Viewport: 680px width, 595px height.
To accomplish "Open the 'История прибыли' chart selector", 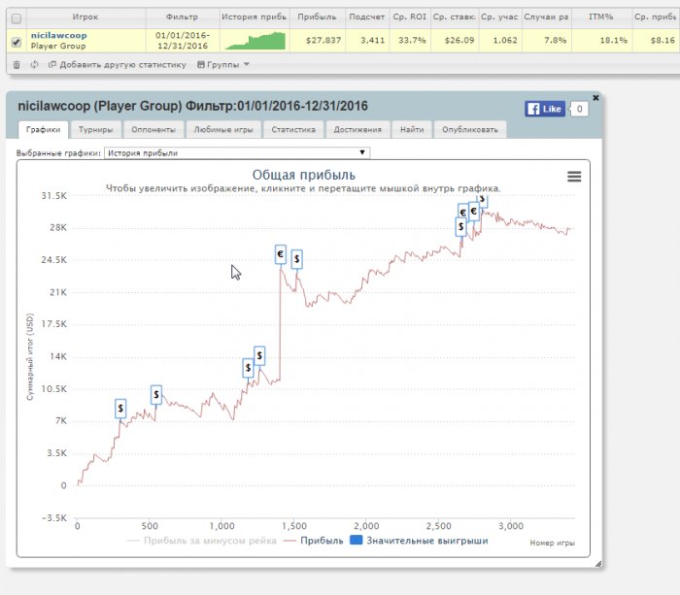I will (237, 153).
